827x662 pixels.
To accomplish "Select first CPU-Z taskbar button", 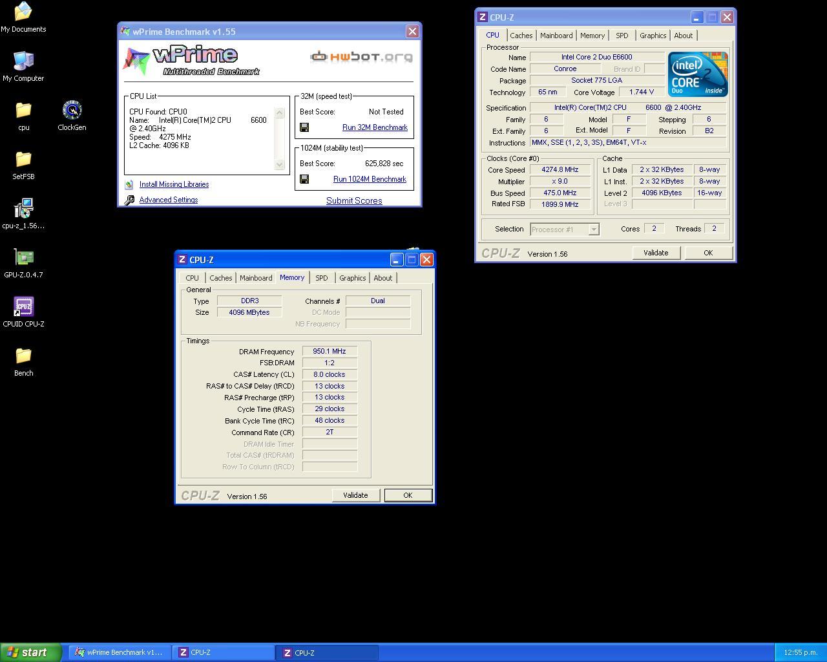I will 224,652.
